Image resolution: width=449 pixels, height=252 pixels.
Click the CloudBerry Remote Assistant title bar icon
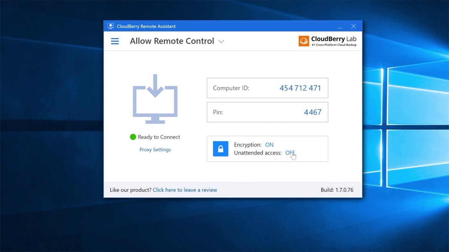(x=111, y=26)
